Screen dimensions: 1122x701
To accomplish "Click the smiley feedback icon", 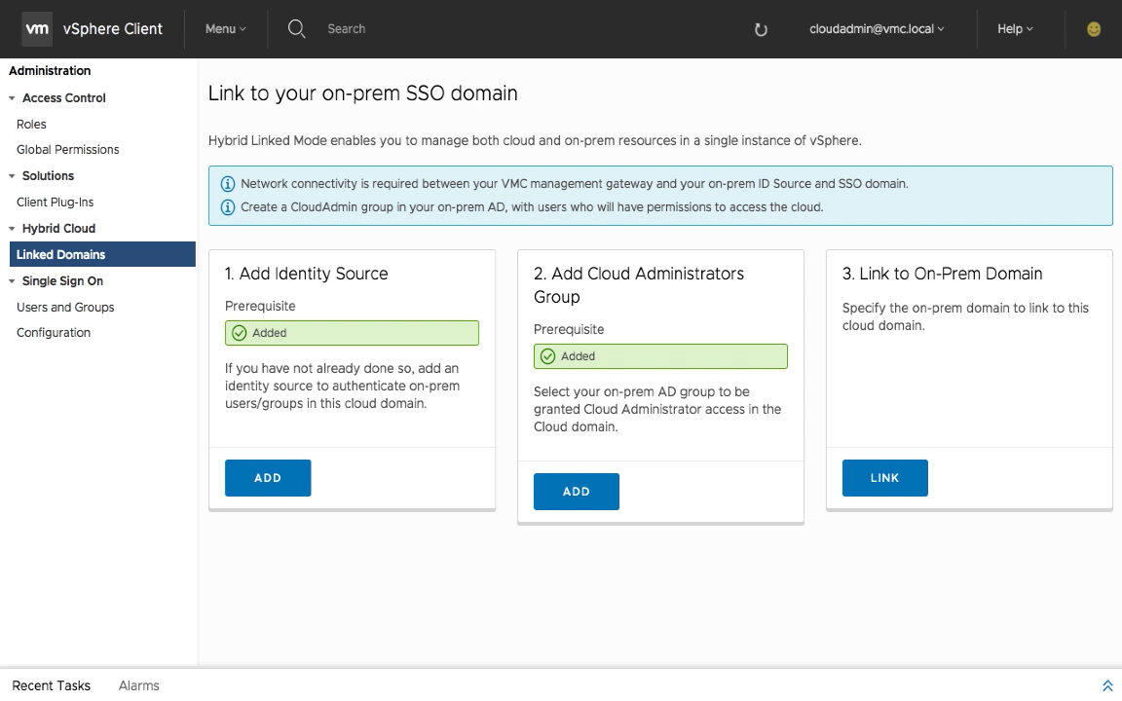I will (x=1094, y=29).
